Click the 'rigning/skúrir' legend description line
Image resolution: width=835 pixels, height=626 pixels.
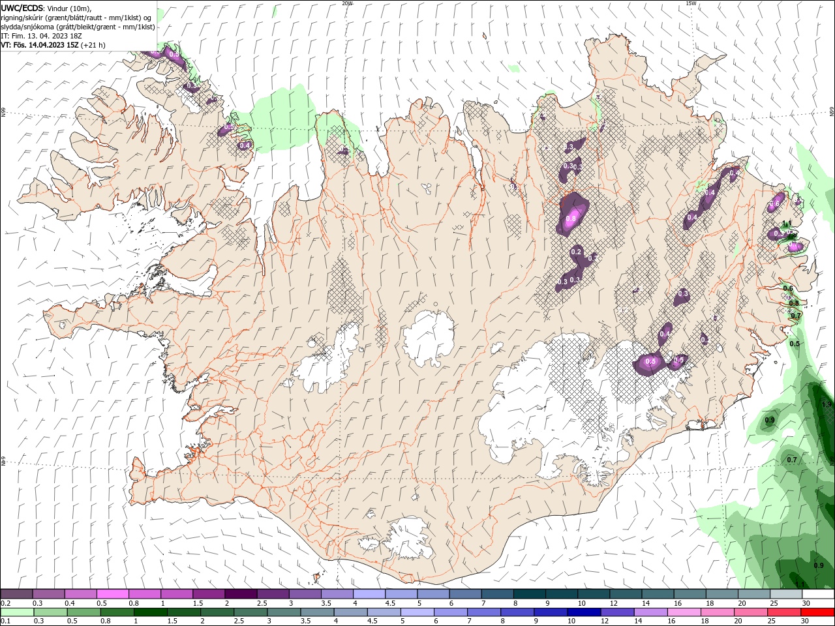pyautogui.click(x=76, y=18)
